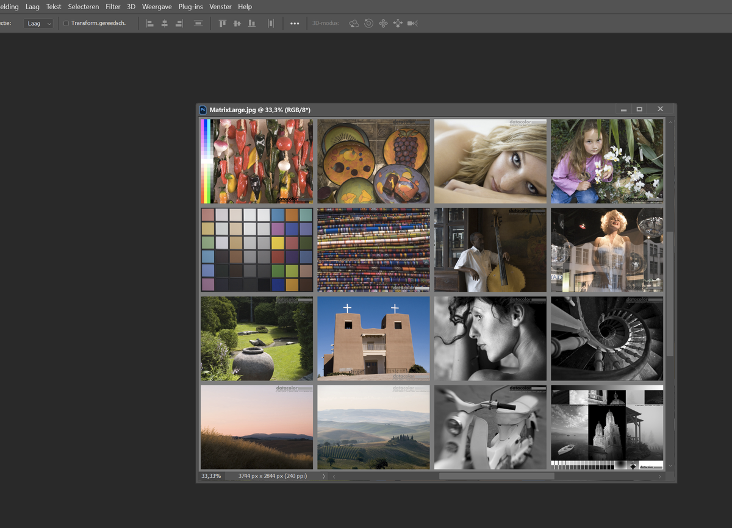Screen dimensions: 732x528
Task: Click the color checker chart thumbnail
Action: coord(257,250)
